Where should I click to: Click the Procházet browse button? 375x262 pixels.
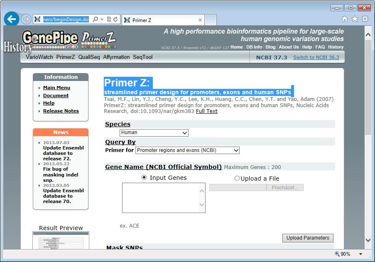pos(285,187)
